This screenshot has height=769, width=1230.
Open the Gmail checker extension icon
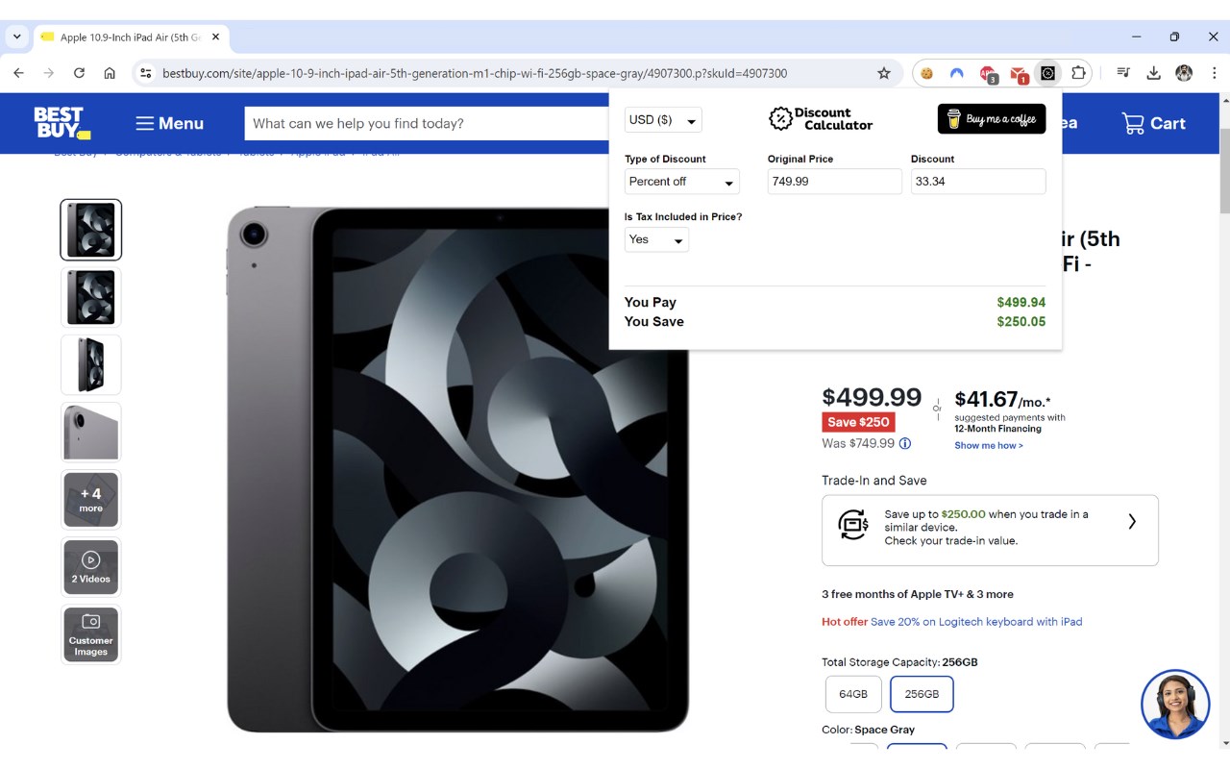click(x=1019, y=73)
